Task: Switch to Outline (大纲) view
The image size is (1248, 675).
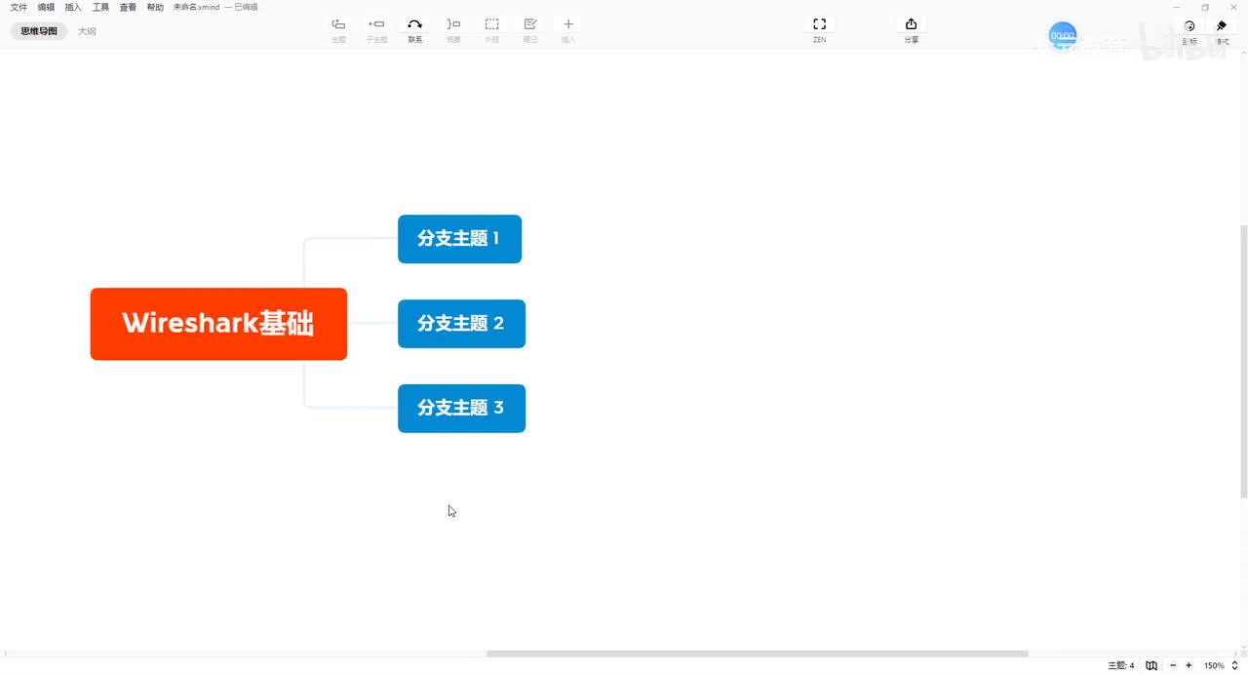Action: [87, 31]
